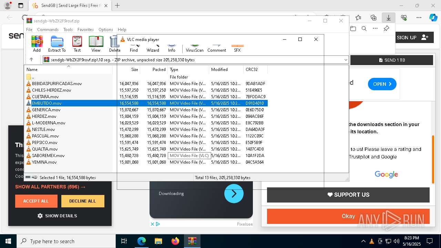Click the Delete toolbar icon
The width and height of the screenshot is (441, 248).
pos(114,44)
